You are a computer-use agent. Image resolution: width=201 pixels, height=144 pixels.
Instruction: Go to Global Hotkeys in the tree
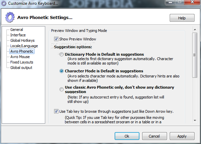(x=22, y=40)
